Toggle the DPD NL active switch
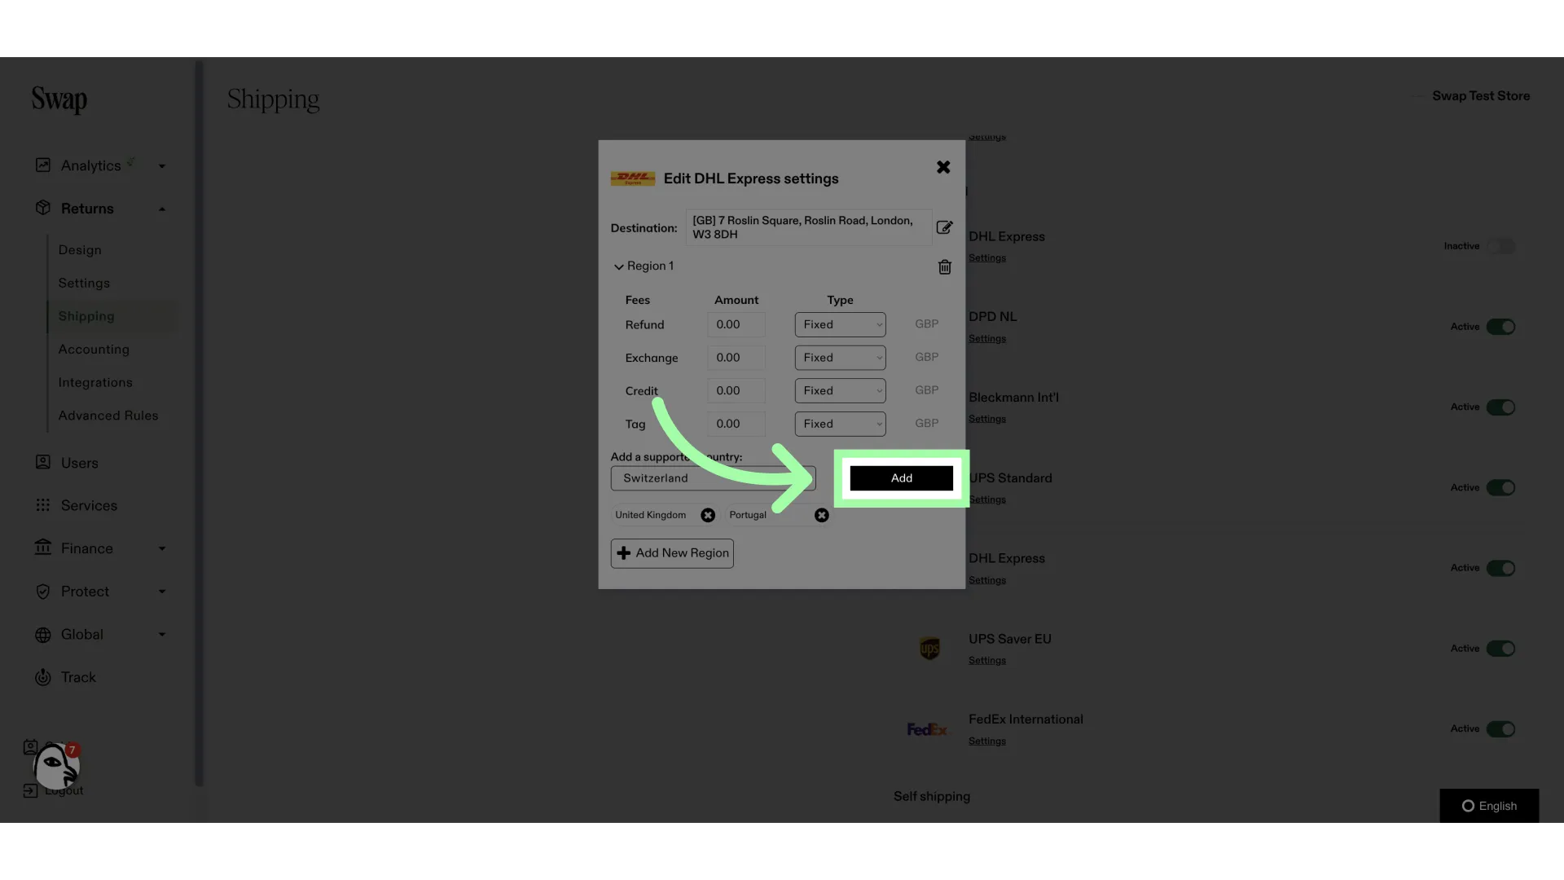 pos(1500,327)
